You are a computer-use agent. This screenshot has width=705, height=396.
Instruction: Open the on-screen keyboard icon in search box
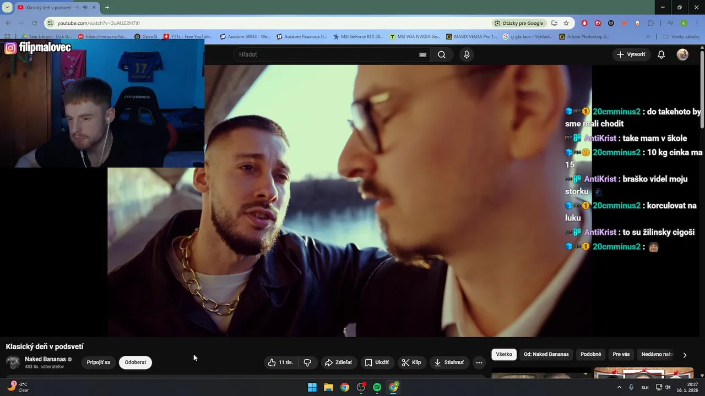[x=422, y=54]
